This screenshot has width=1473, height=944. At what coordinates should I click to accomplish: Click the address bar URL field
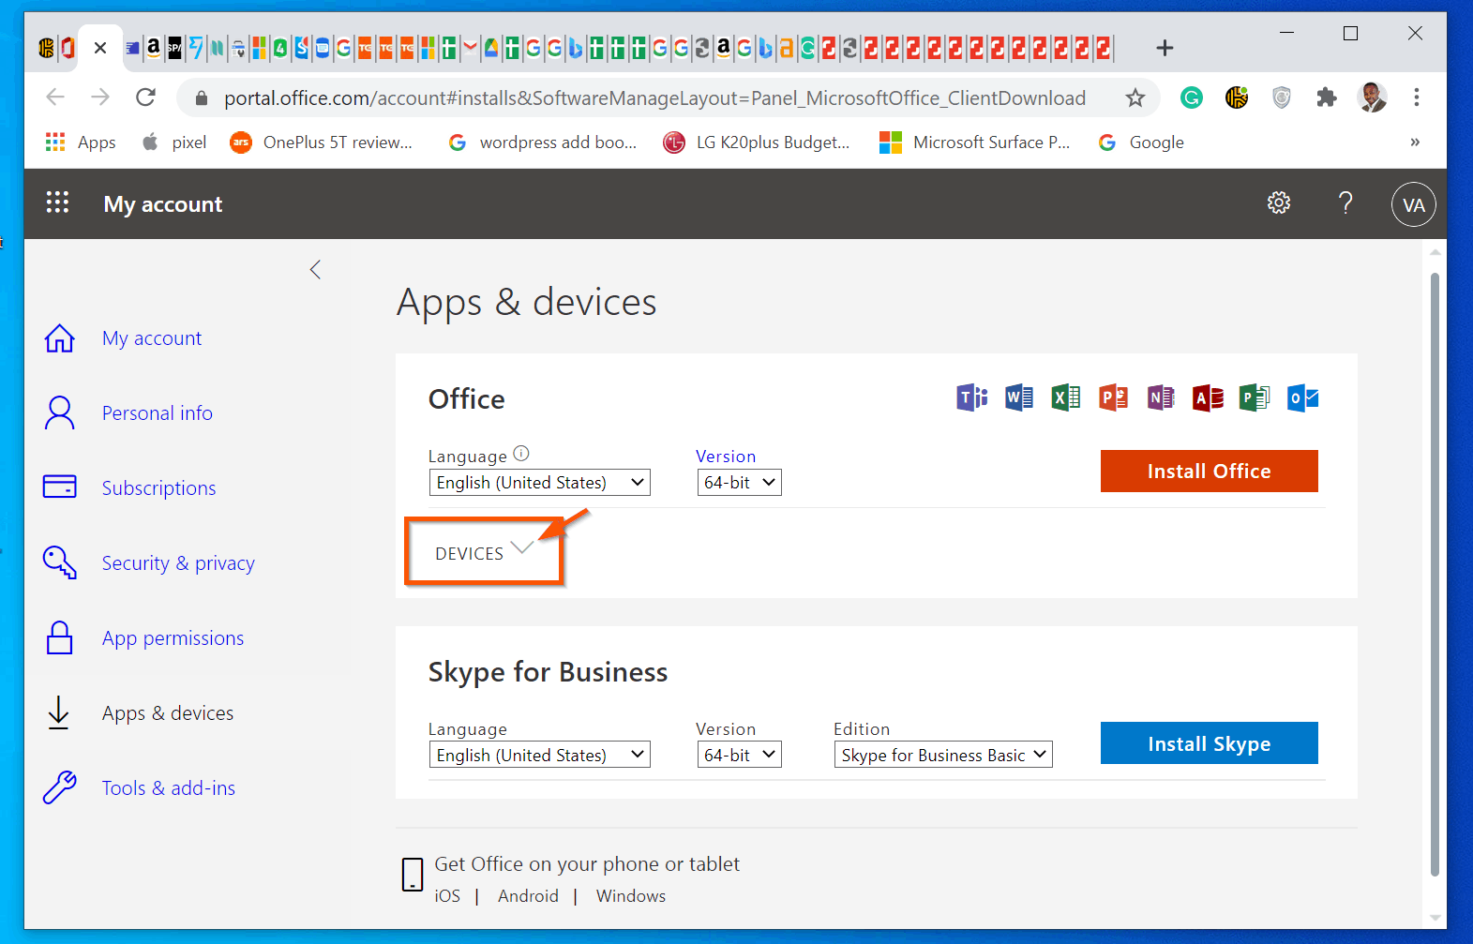click(x=654, y=98)
